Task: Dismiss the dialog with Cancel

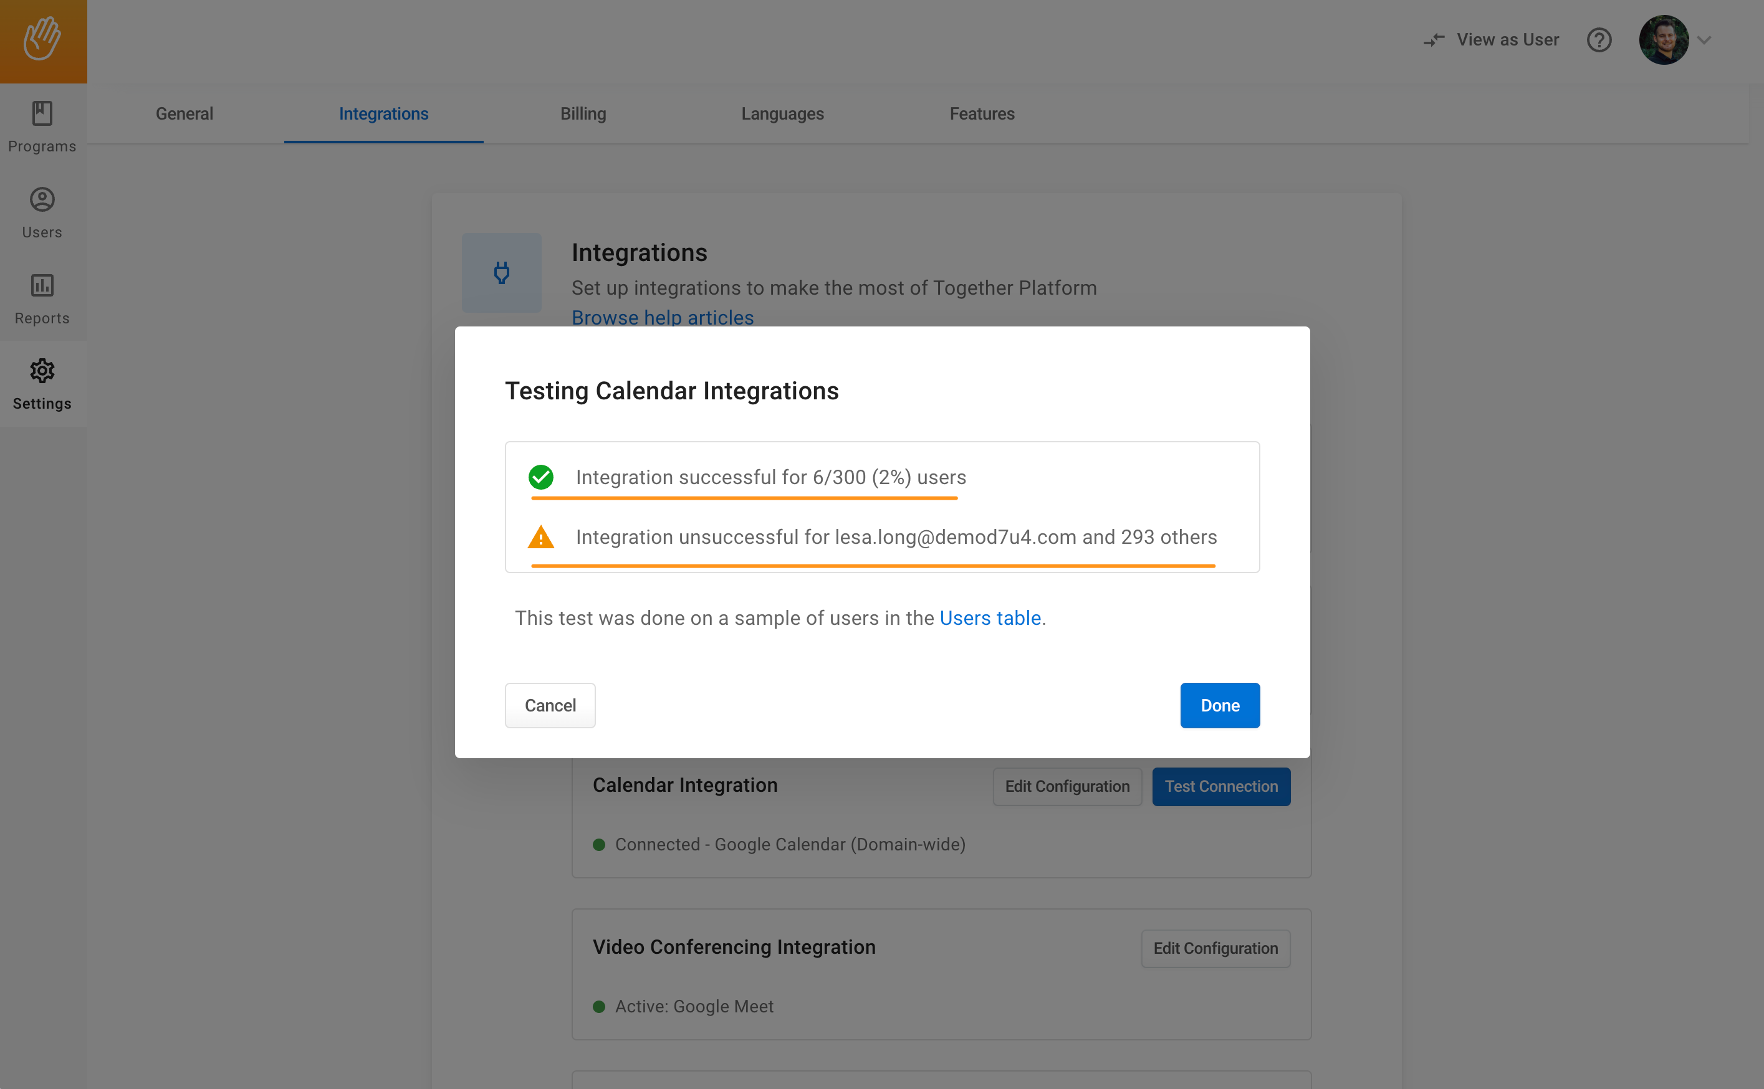Action: 550,705
